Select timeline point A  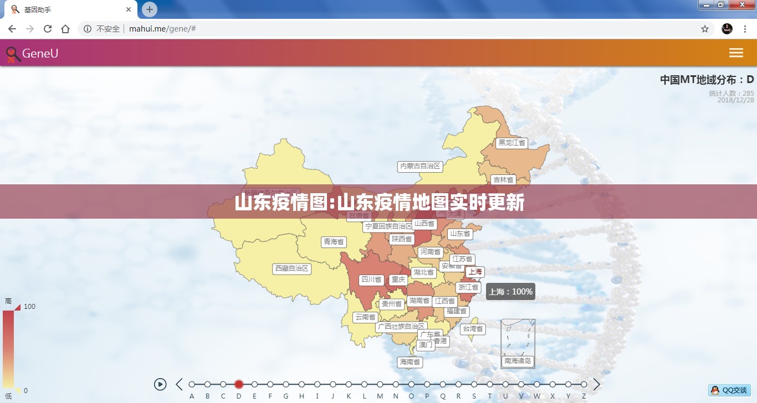[192, 384]
